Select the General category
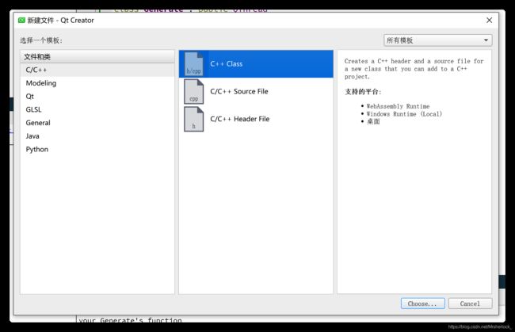The height and width of the screenshot is (332, 515). pyautogui.click(x=97, y=123)
